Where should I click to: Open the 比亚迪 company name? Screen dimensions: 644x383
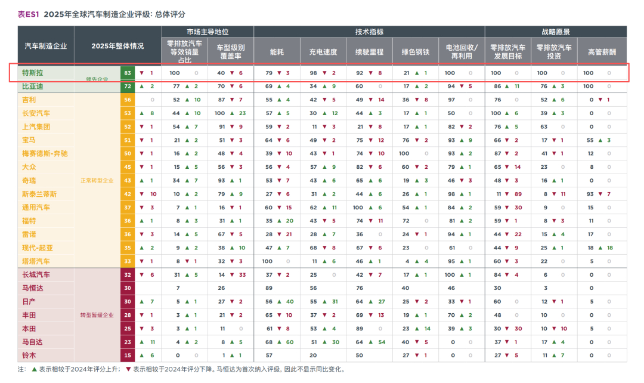coord(32,87)
